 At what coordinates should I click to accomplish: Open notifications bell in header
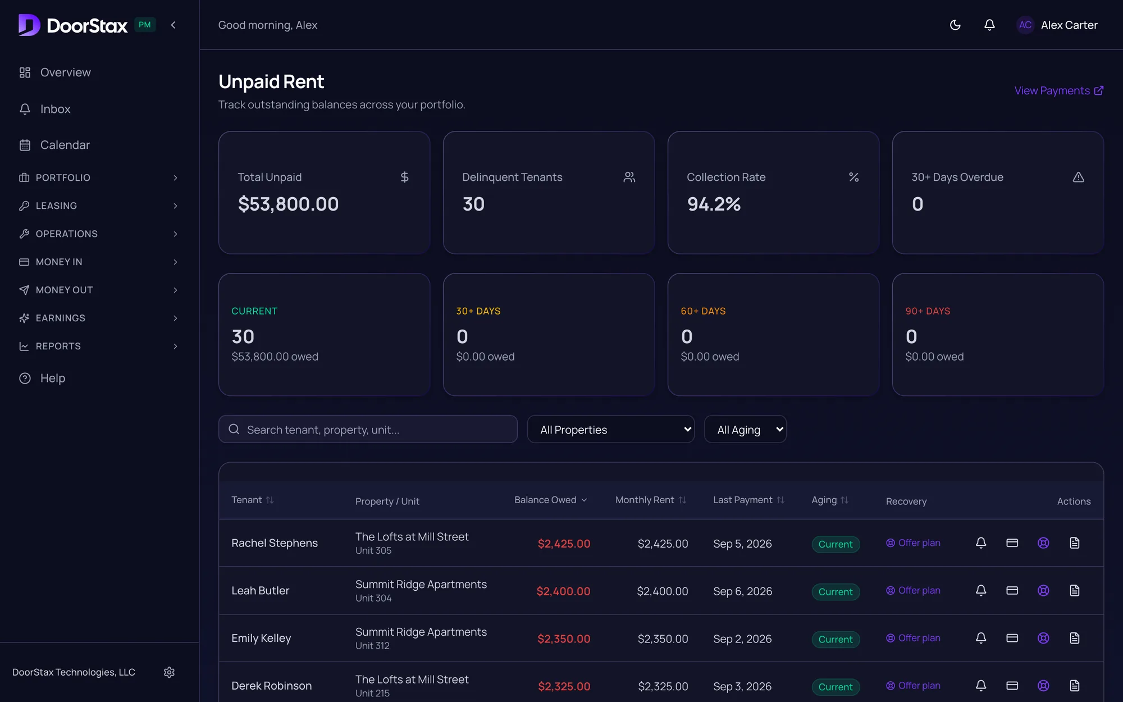click(989, 25)
